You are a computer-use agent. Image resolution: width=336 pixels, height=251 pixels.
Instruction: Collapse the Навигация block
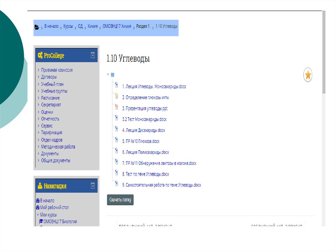point(93,186)
